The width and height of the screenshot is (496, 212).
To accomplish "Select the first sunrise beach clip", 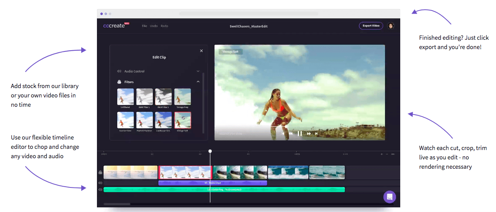I will pyautogui.click(x=131, y=172).
